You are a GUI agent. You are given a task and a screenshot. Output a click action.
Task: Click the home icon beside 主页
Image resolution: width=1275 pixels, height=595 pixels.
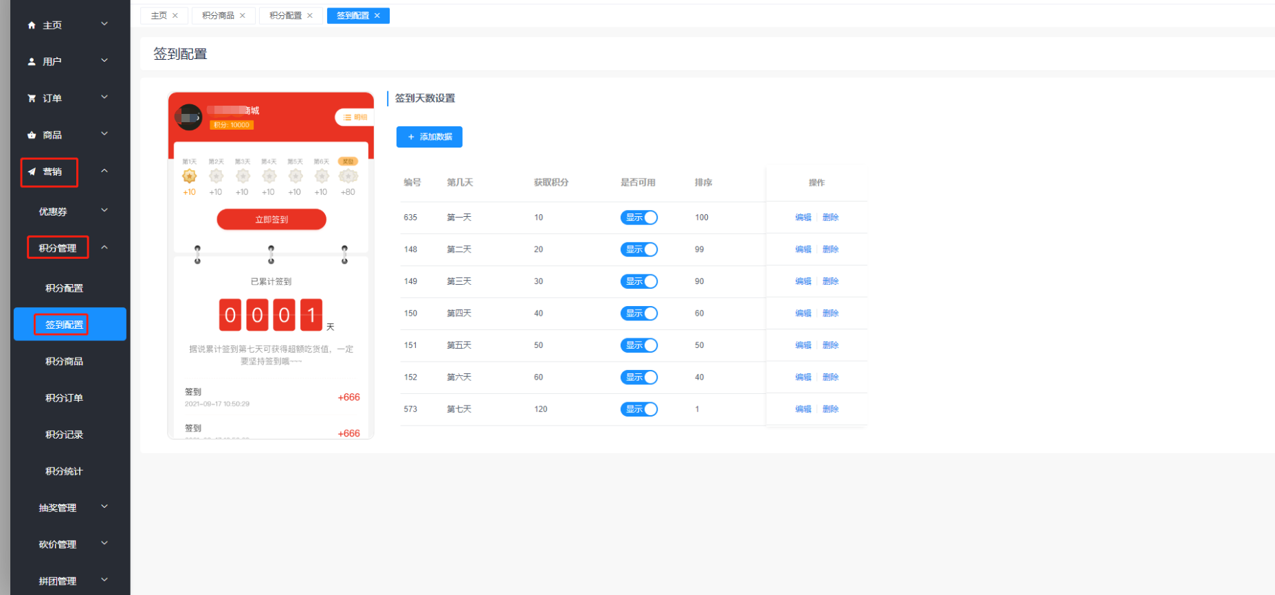pyautogui.click(x=32, y=25)
